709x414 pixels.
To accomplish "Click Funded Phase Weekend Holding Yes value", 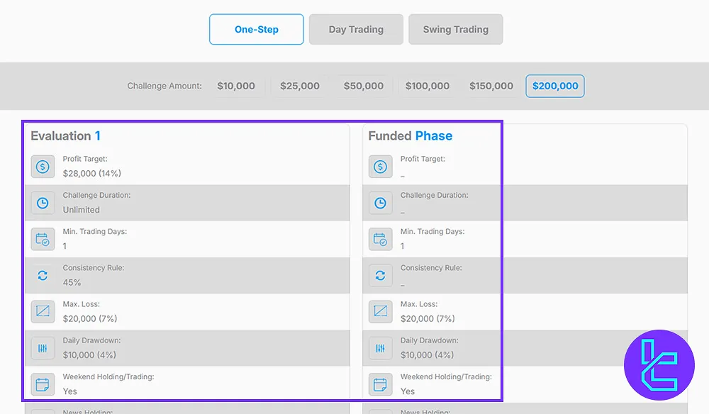I will click(x=408, y=391).
